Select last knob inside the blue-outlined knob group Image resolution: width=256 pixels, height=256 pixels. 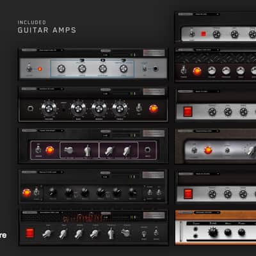[x=124, y=68]
